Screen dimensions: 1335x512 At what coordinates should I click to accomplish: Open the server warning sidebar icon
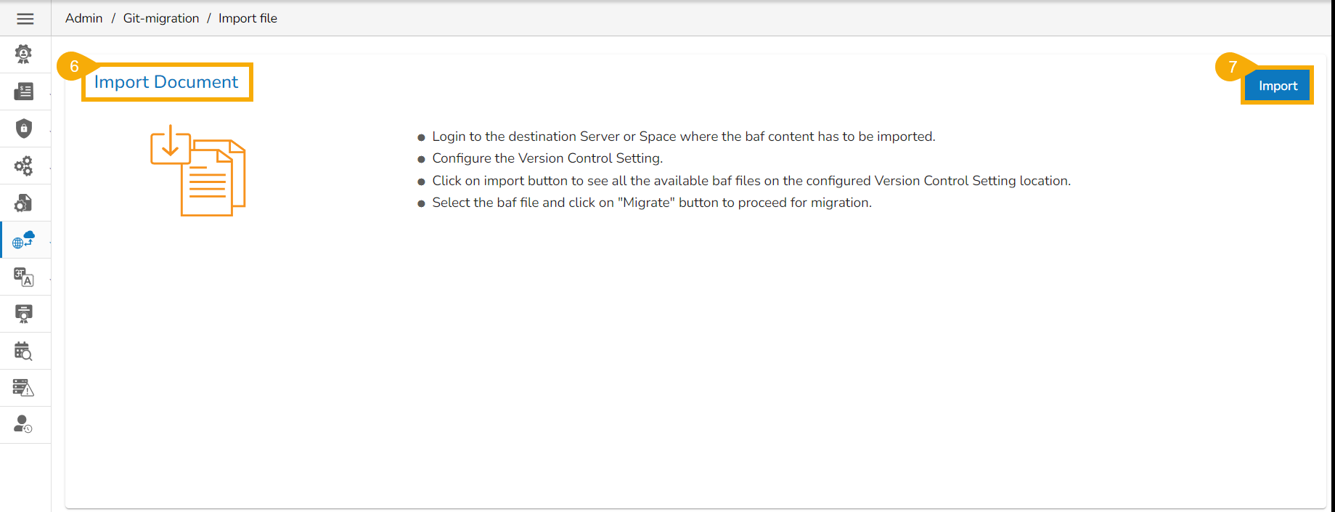tap(24, 388)
